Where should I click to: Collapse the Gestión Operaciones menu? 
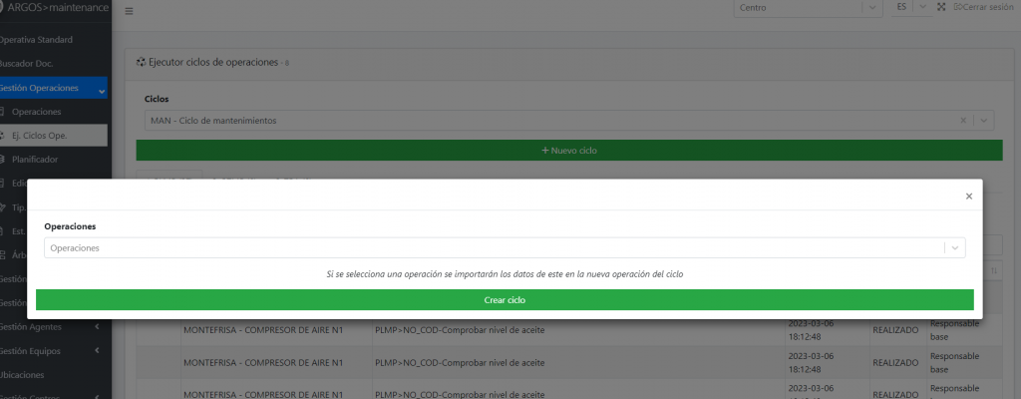[x=102, y=89]
